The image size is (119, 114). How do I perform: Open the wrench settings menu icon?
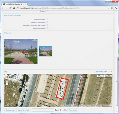point(116,8)
